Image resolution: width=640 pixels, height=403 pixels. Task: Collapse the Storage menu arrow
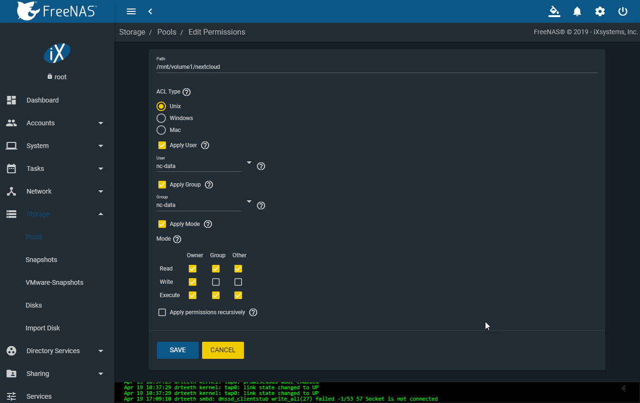(x=101, y=214)
